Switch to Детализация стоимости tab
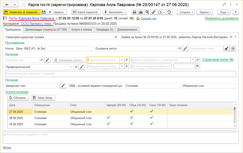Image resolution: width=243 pixels, height=153 pixels. 46,30
